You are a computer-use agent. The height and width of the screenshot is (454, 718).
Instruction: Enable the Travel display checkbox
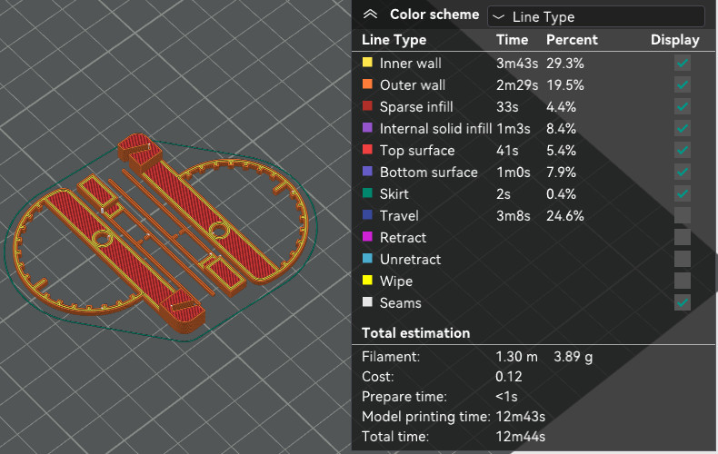[683, 216]
